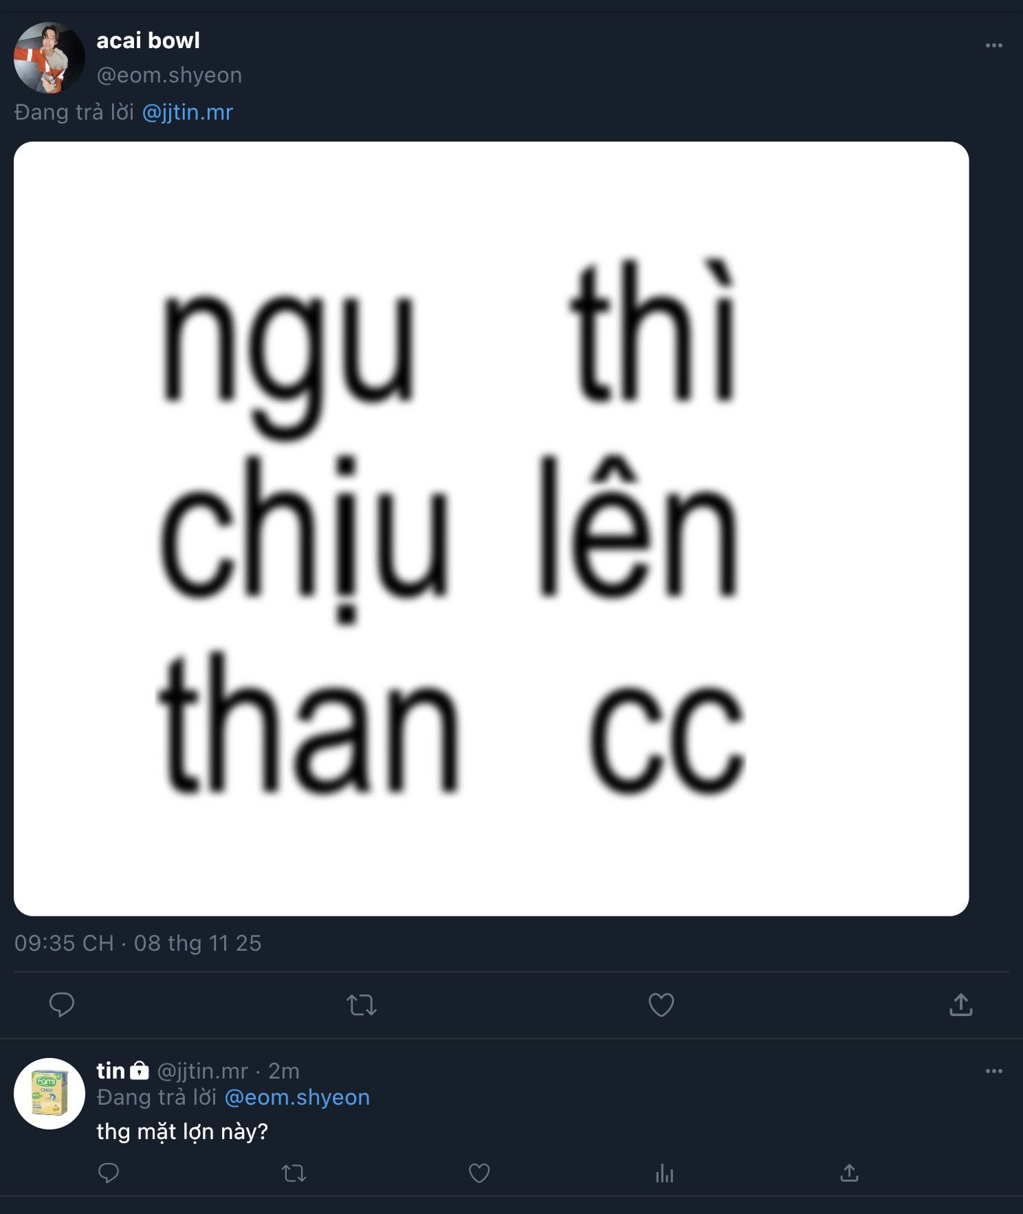Open the @jjtin.mr mention link

pos(188,112)
